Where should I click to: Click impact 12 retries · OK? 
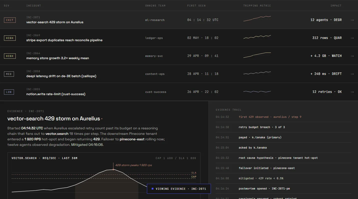[x=327, y=92]
